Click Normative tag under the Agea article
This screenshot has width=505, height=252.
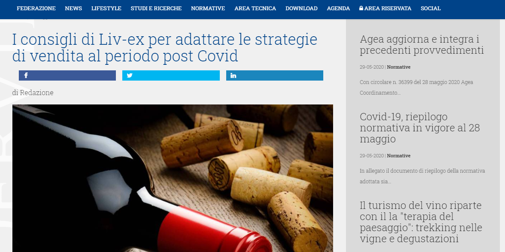(x=399, y=67)
